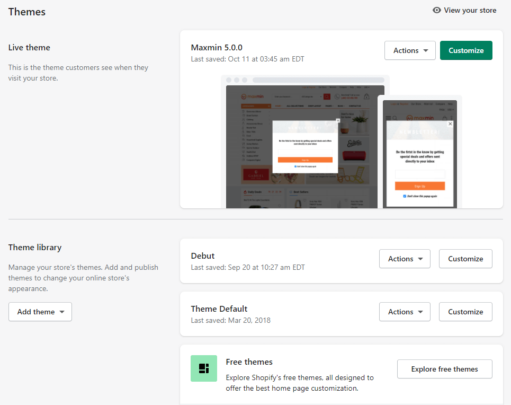The width and height of the screenshot is (511, 405).
Task: Open the Actions dropdown for Maxmin 5.0.0
Action: pos(410,50)
